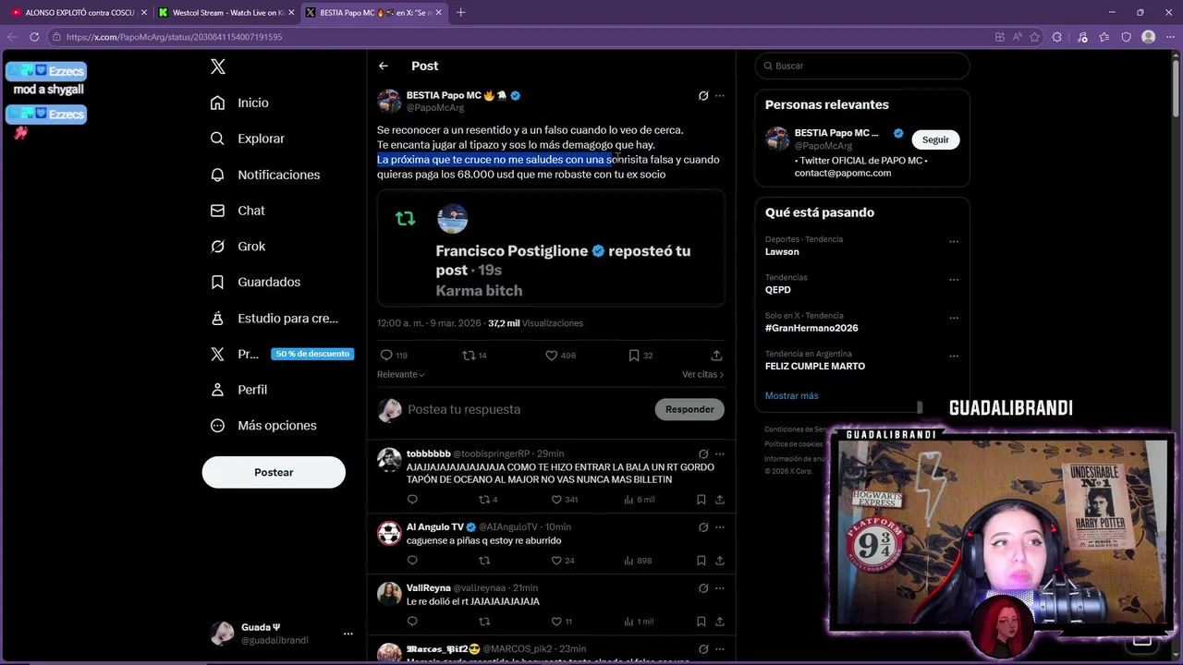Open more options for QEPD trend
This screenshot has height=665, width=1183.
(954, 280)
